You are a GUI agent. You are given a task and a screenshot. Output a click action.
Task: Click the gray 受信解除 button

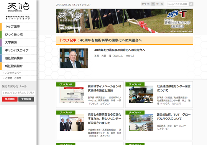point(26,99)
